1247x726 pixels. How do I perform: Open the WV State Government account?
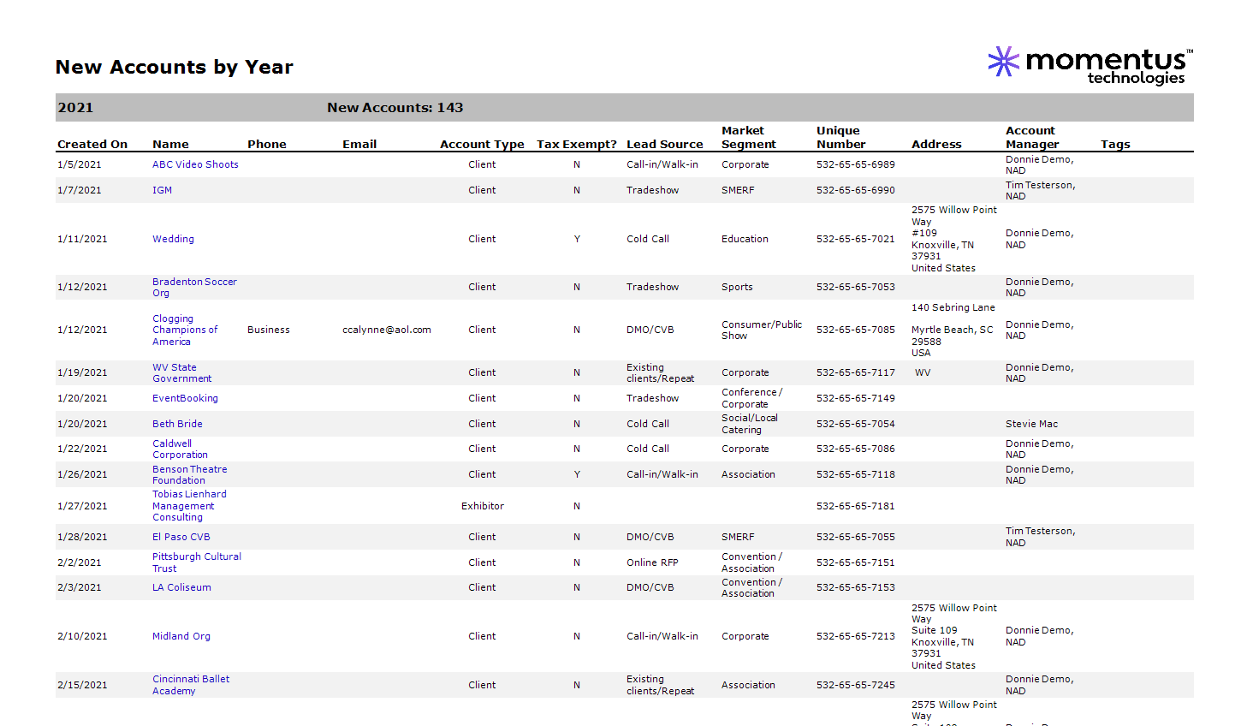181,372
